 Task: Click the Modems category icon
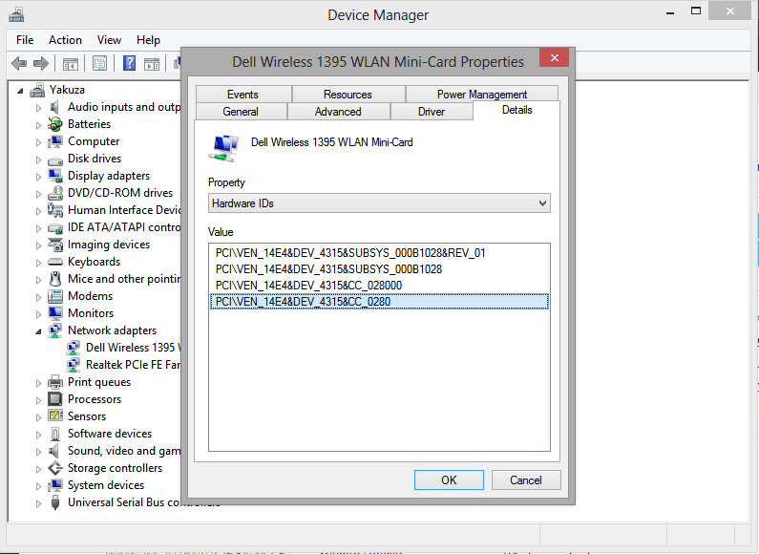pyautogui.click(x=55, y=296)
